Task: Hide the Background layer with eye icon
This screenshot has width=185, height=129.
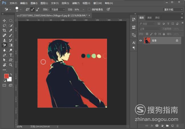Action: point(140,41)
